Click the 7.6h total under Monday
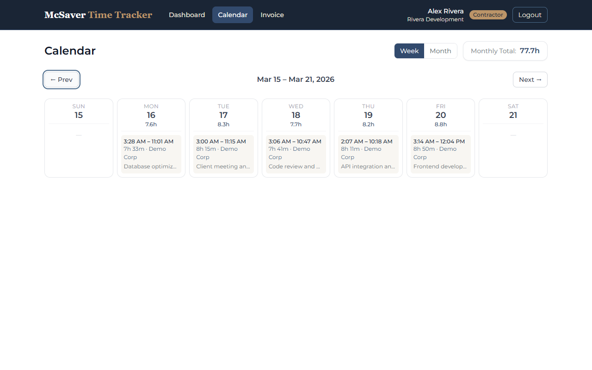Screen dimensions: 592x370 151,124
